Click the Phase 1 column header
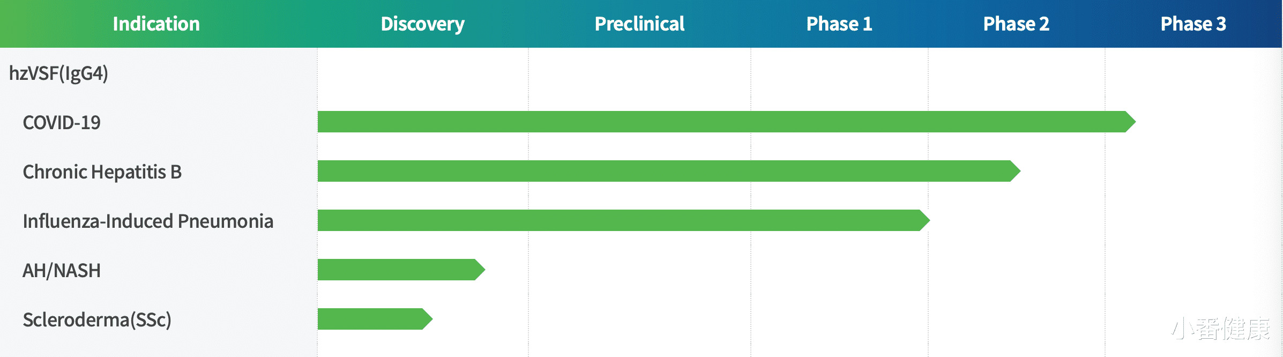Viewport: 1283px width, 357px height. pos(839,24)
